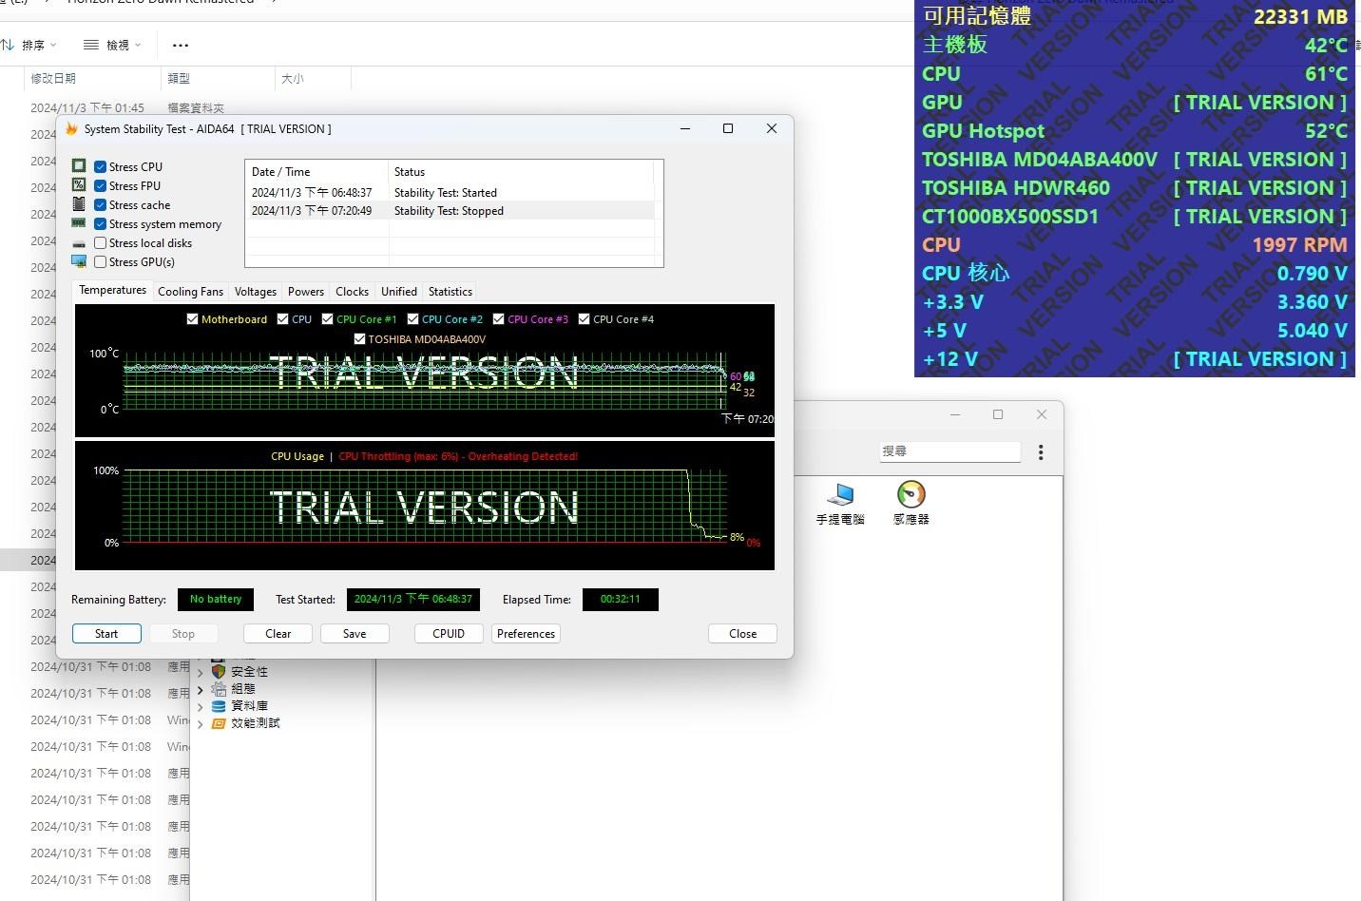Image resolution: width=1361 pixels, height=901 pixels.
Task: Open the 排序 sort dropdown
Action: click(x=29, y=45)
